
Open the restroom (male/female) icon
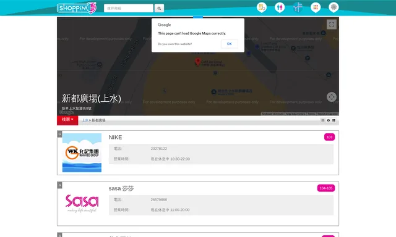pos(280,7)
